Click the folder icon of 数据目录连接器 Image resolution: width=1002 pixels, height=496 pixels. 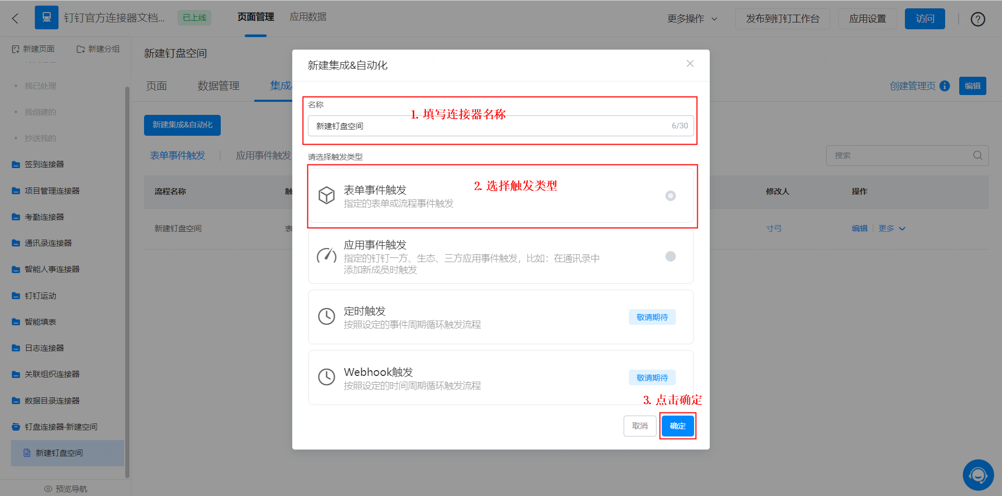tap(16, 401)
